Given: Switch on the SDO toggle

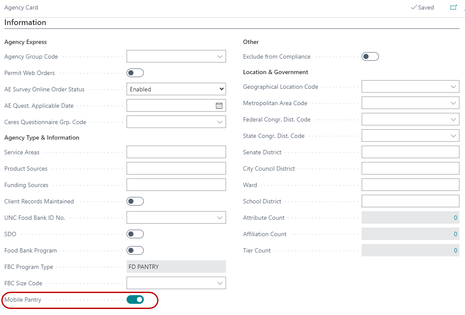Looking at the screenshot, I should (x=135, y=234).
